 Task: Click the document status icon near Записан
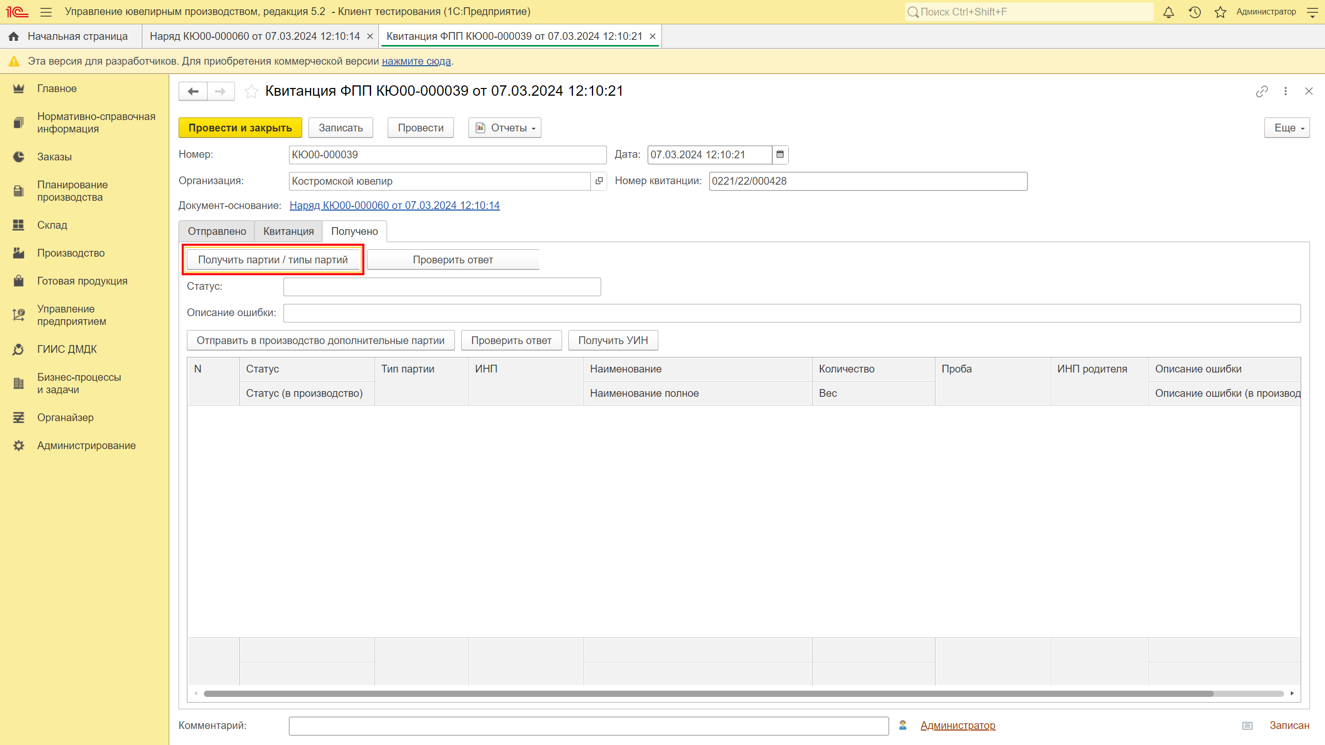tap(1247, 726)
